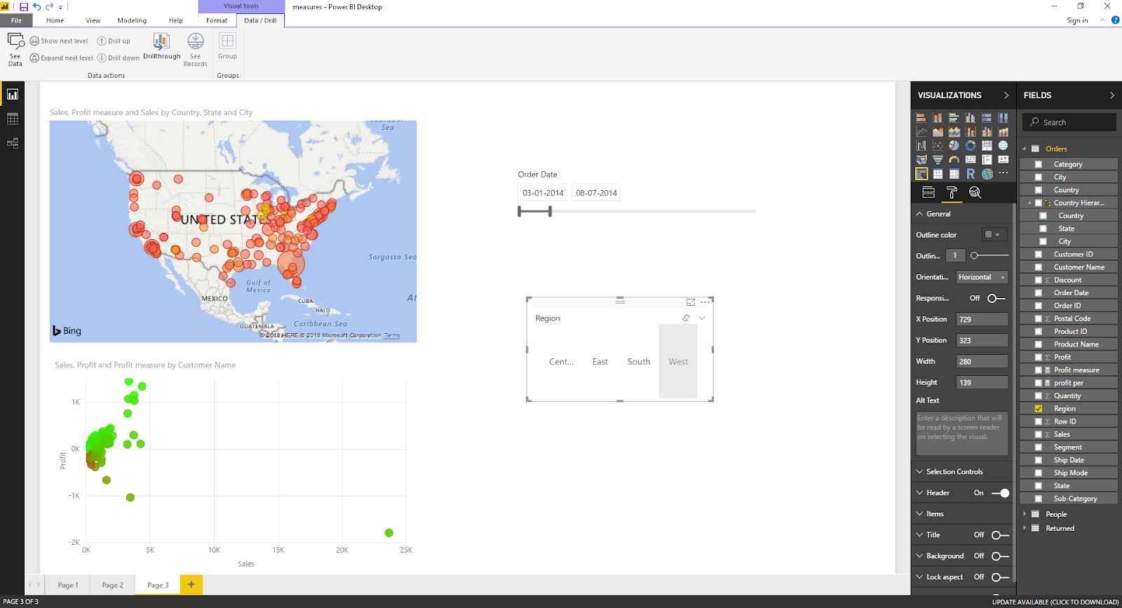The width and height of the screenshot is (1122, 608).
Task: Clear Region slicer selections with eraser
Action: click(x=686, y=318)
